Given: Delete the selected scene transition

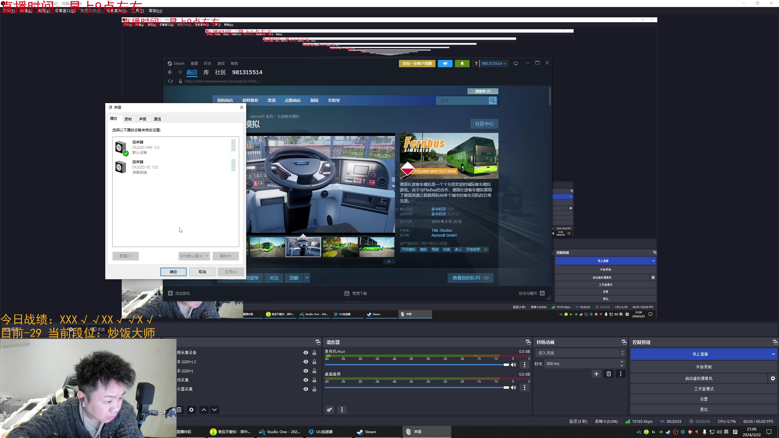Looking at the screenshot, I should click(x=609, y=374).
